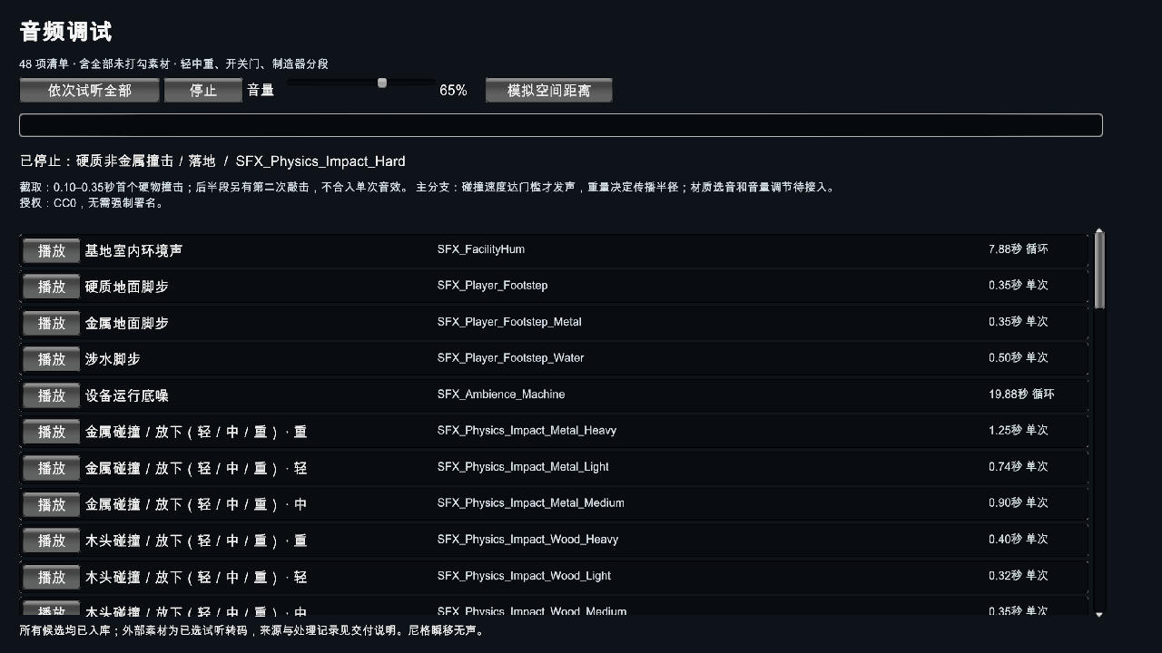Click the 模拟空间距离 button
The width and height of the screenshot is (1162, 653).
tap(548, 91)
